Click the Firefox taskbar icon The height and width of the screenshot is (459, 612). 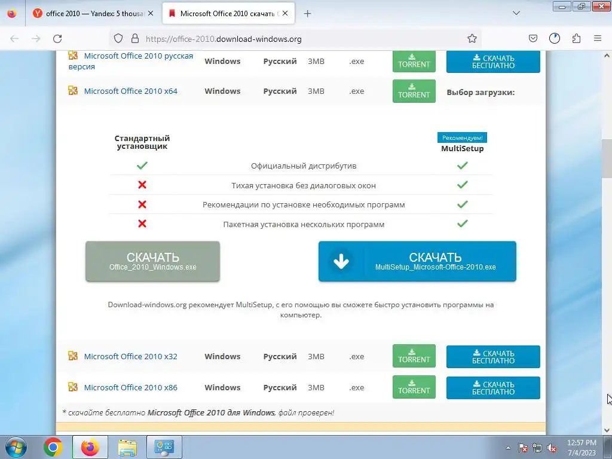(90, 447)
